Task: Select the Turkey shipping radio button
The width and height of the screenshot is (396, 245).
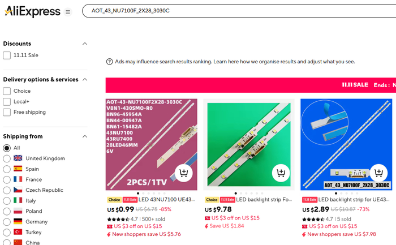Action: pyautogui.click(x=7, y=233)
